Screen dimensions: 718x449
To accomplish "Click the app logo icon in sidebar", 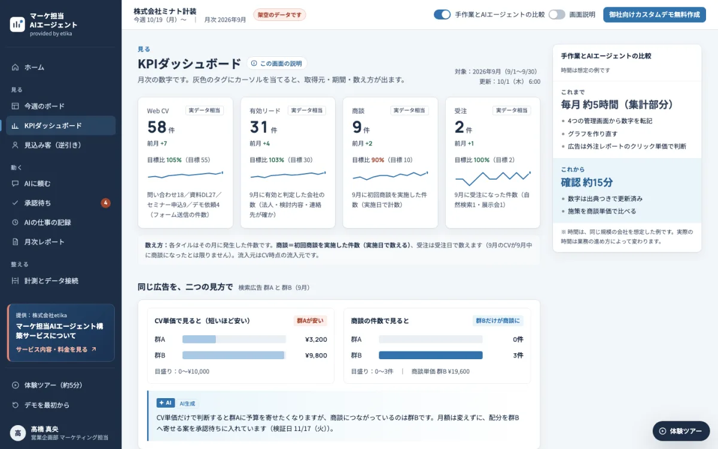I will (x=17, y=24).
